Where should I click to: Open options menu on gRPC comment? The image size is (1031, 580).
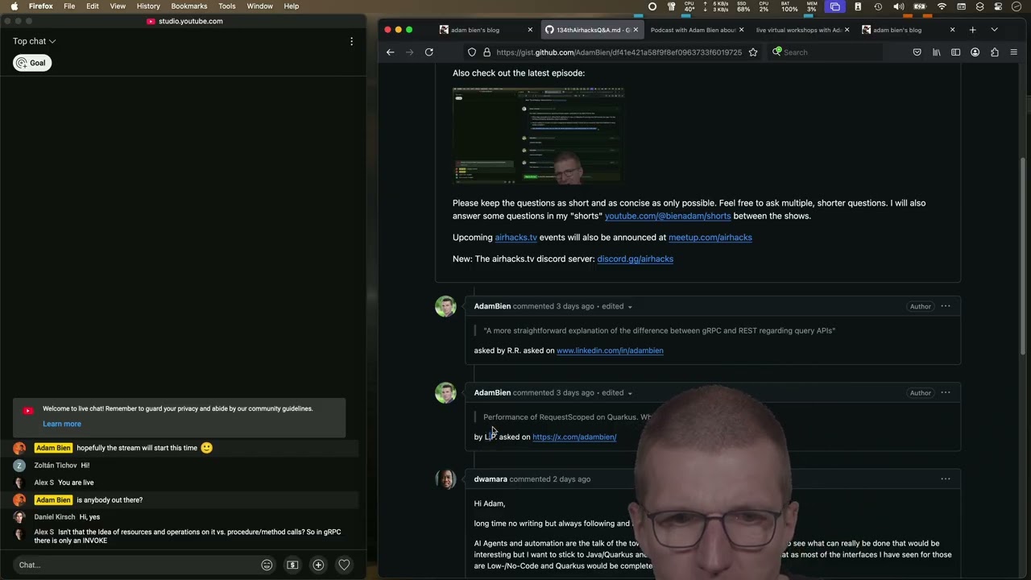pos(946,306)
